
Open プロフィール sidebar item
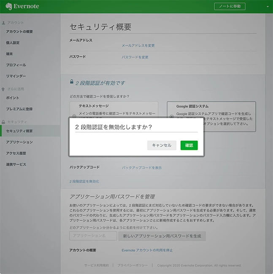point(16,65)
